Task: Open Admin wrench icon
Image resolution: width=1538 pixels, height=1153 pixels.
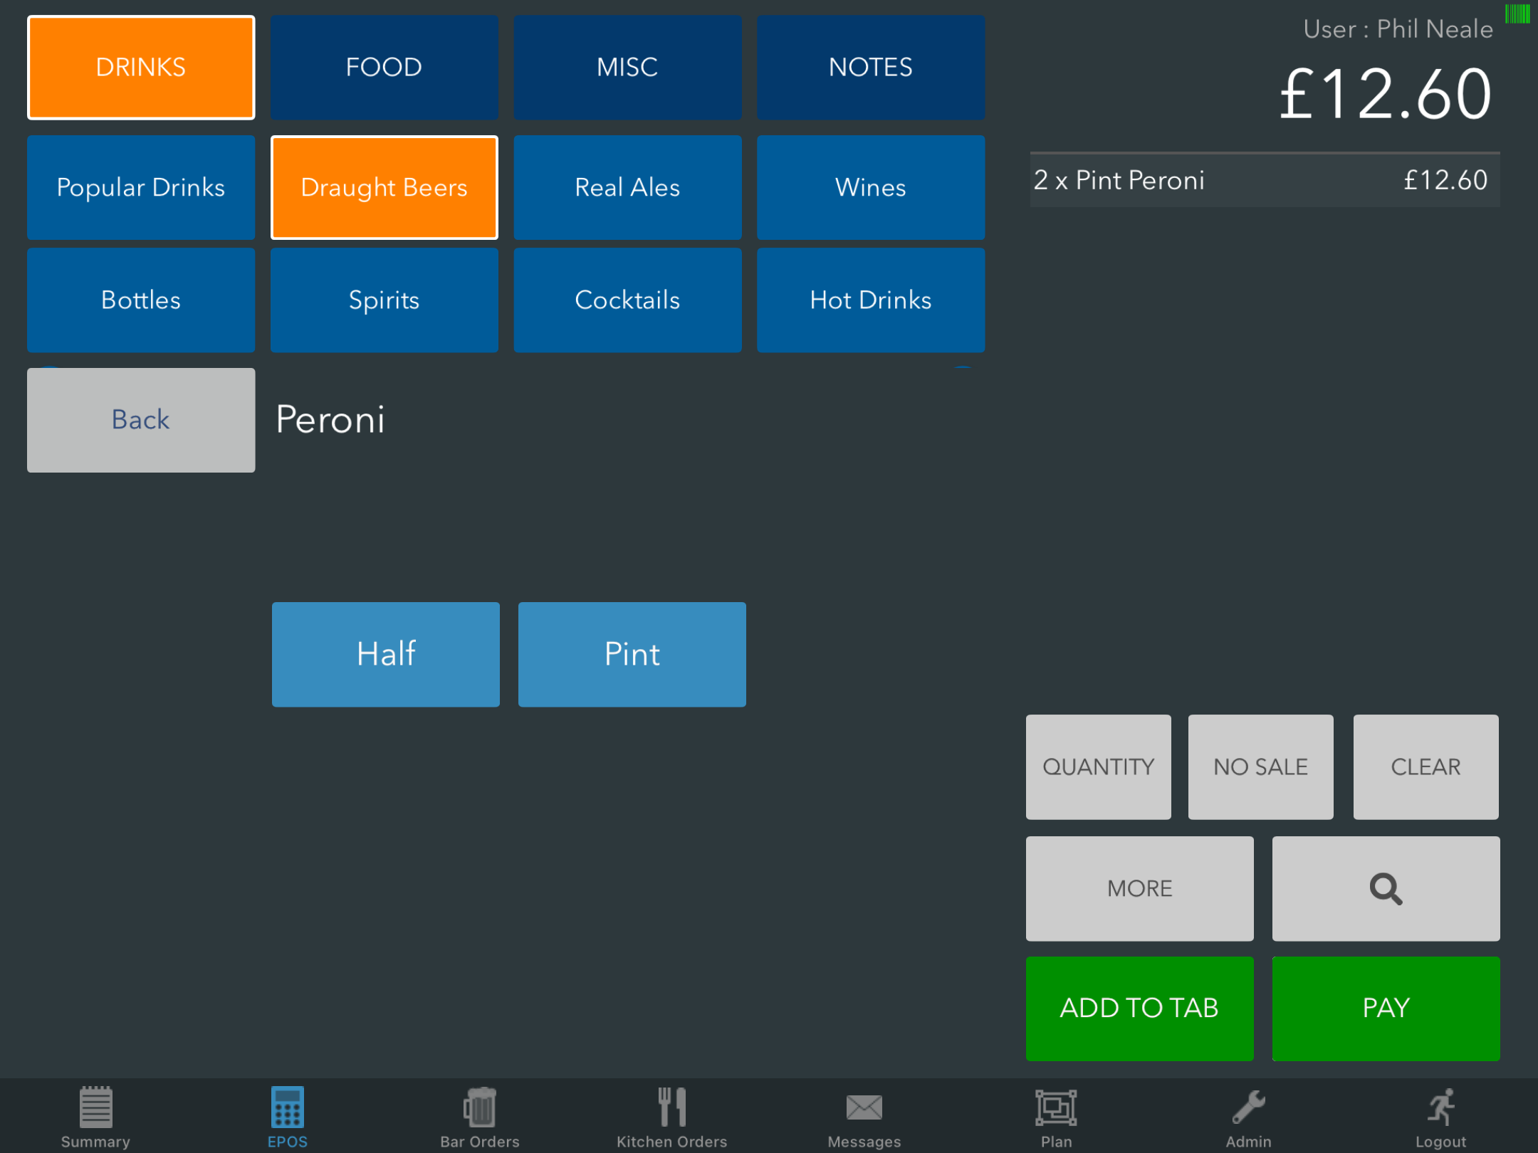Action: 1249,1107
